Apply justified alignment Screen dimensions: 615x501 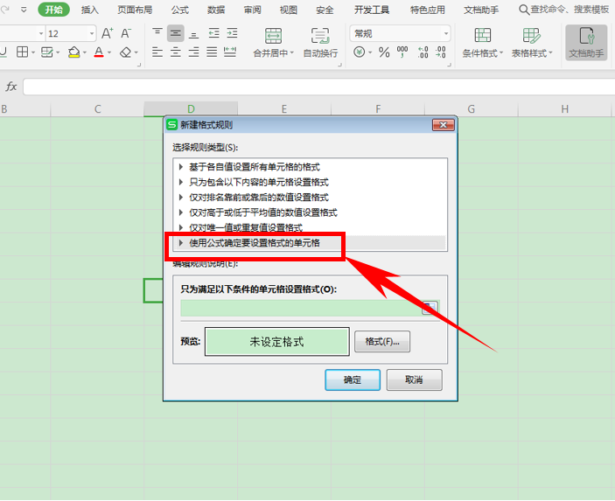coord(212,52)
